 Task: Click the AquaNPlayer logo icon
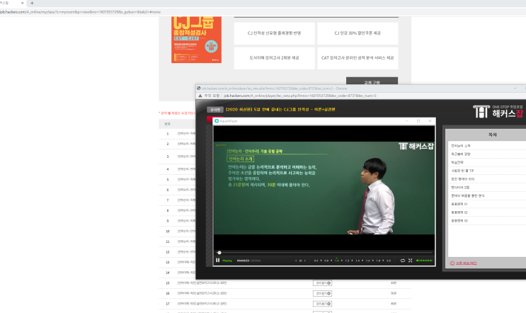[217, 121]
